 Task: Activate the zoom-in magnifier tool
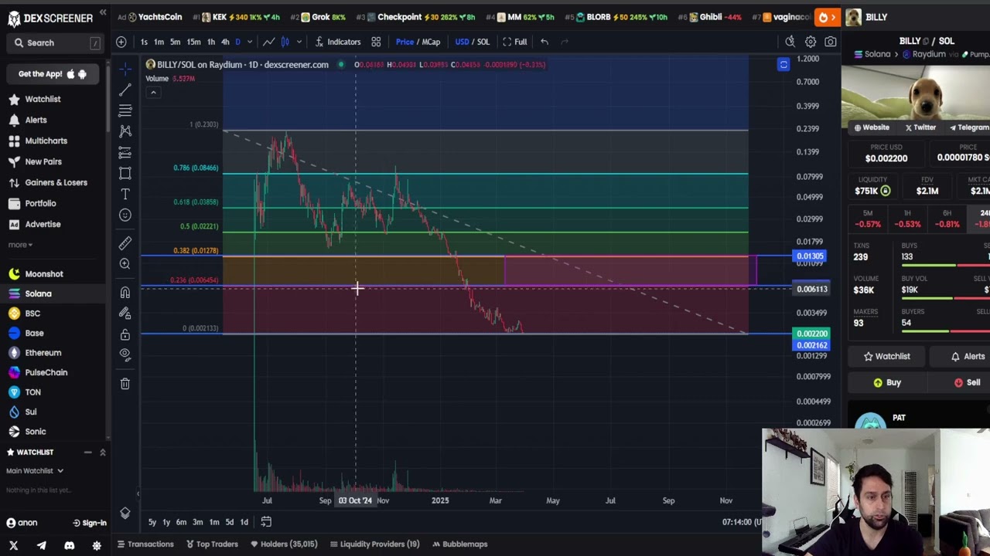[x=125, y=264]
